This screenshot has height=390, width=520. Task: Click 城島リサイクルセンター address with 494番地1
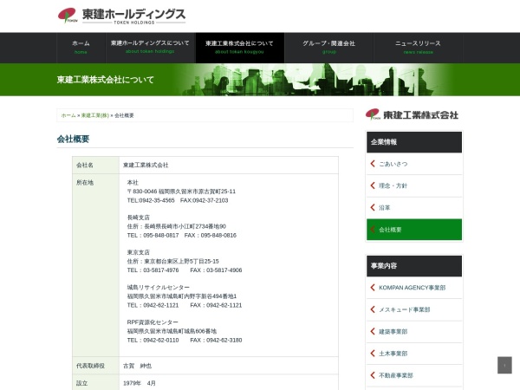coord(182,296)
